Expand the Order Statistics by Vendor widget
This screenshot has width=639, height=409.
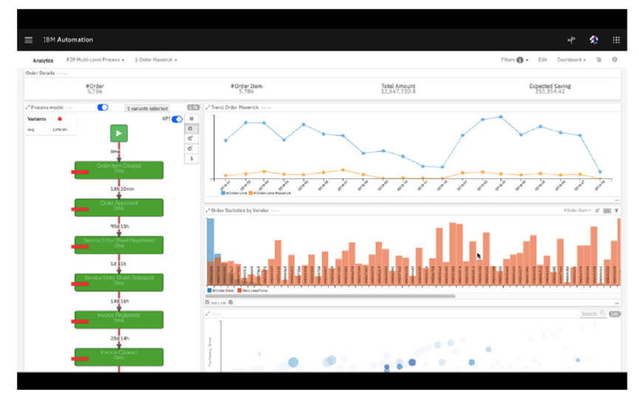208,211
